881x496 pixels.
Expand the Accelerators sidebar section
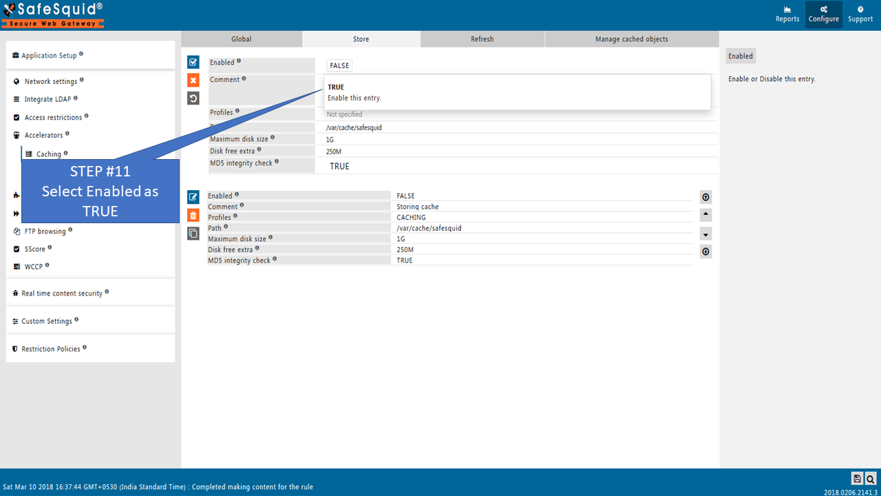[x=43, y=135]
